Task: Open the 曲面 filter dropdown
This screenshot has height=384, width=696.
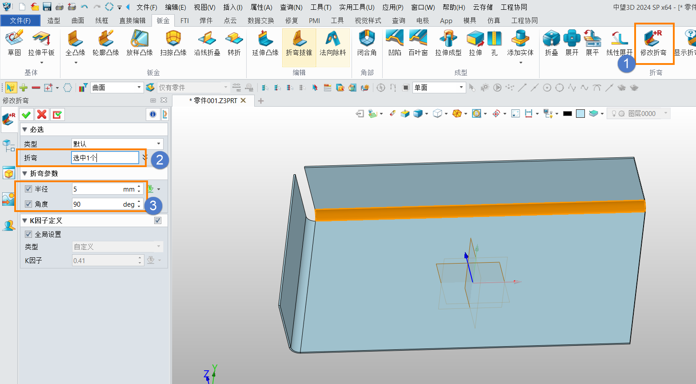Action: (x=117, y=88)
